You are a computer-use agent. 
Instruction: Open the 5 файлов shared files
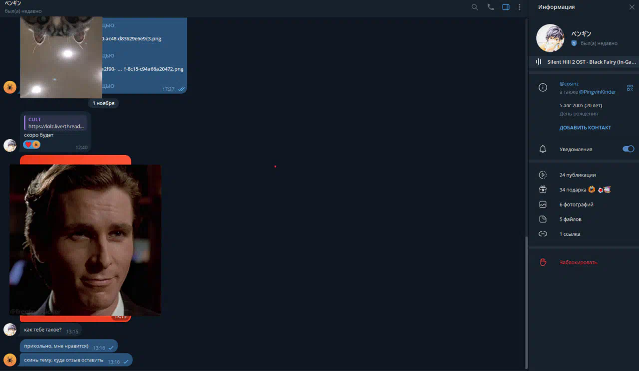click(x=570, y=219)
